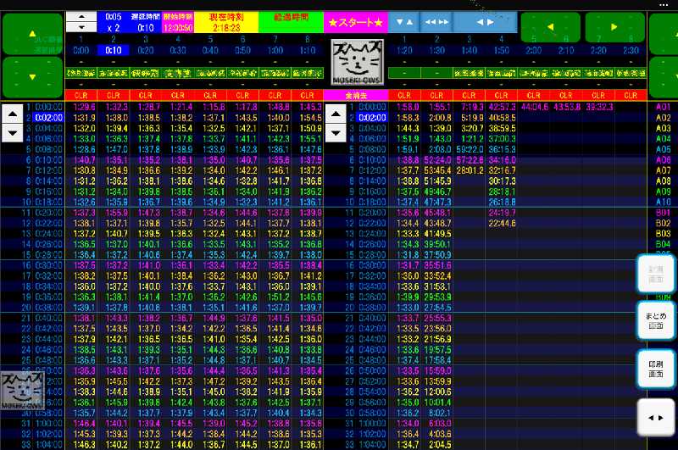This screenshot has width=678, height=450.
Task: Open the まとめ画面 summary screen
Action: 655,320
